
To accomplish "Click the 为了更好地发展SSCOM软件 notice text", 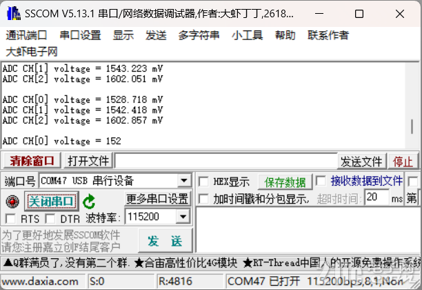I will coord(61,235).
